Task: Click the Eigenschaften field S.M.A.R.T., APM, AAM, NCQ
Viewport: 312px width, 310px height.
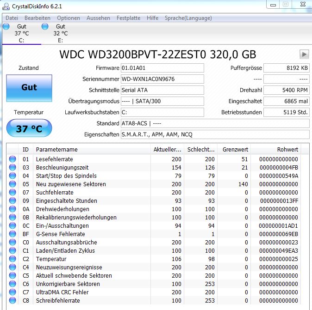Action: [215, 134]
